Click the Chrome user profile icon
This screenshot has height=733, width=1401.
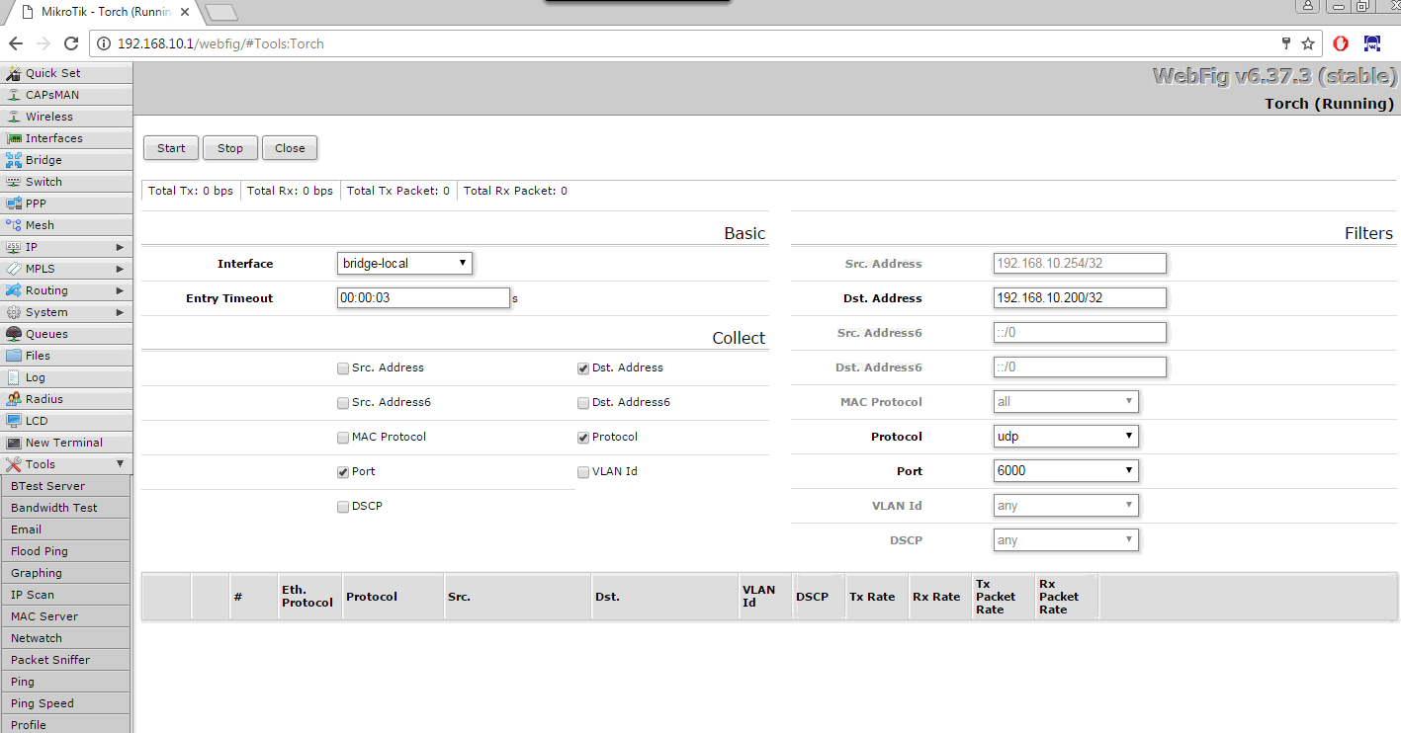1308,6
